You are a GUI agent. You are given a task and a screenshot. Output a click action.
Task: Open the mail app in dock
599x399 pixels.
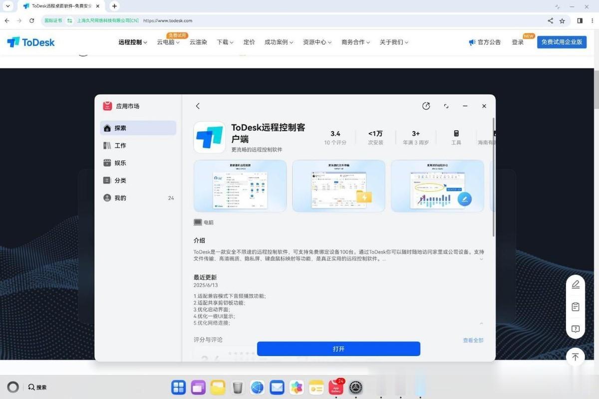coord(277,387)
